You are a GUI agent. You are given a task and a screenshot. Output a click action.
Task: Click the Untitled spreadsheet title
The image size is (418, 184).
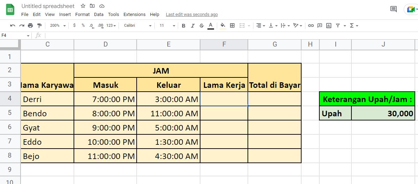(48, 6)
